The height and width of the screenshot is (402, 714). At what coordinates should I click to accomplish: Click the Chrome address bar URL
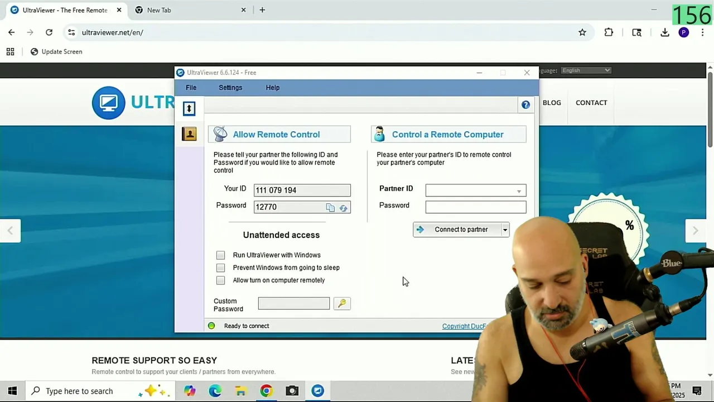[x=113, y=32]
